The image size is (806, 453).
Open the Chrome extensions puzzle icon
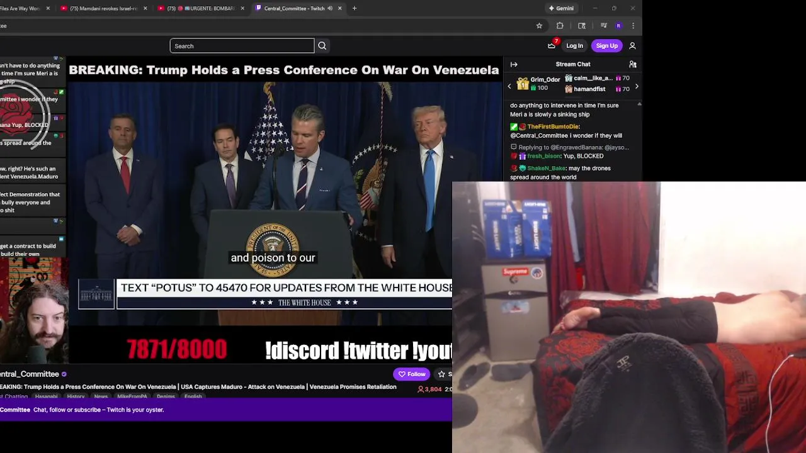point(560,26)
